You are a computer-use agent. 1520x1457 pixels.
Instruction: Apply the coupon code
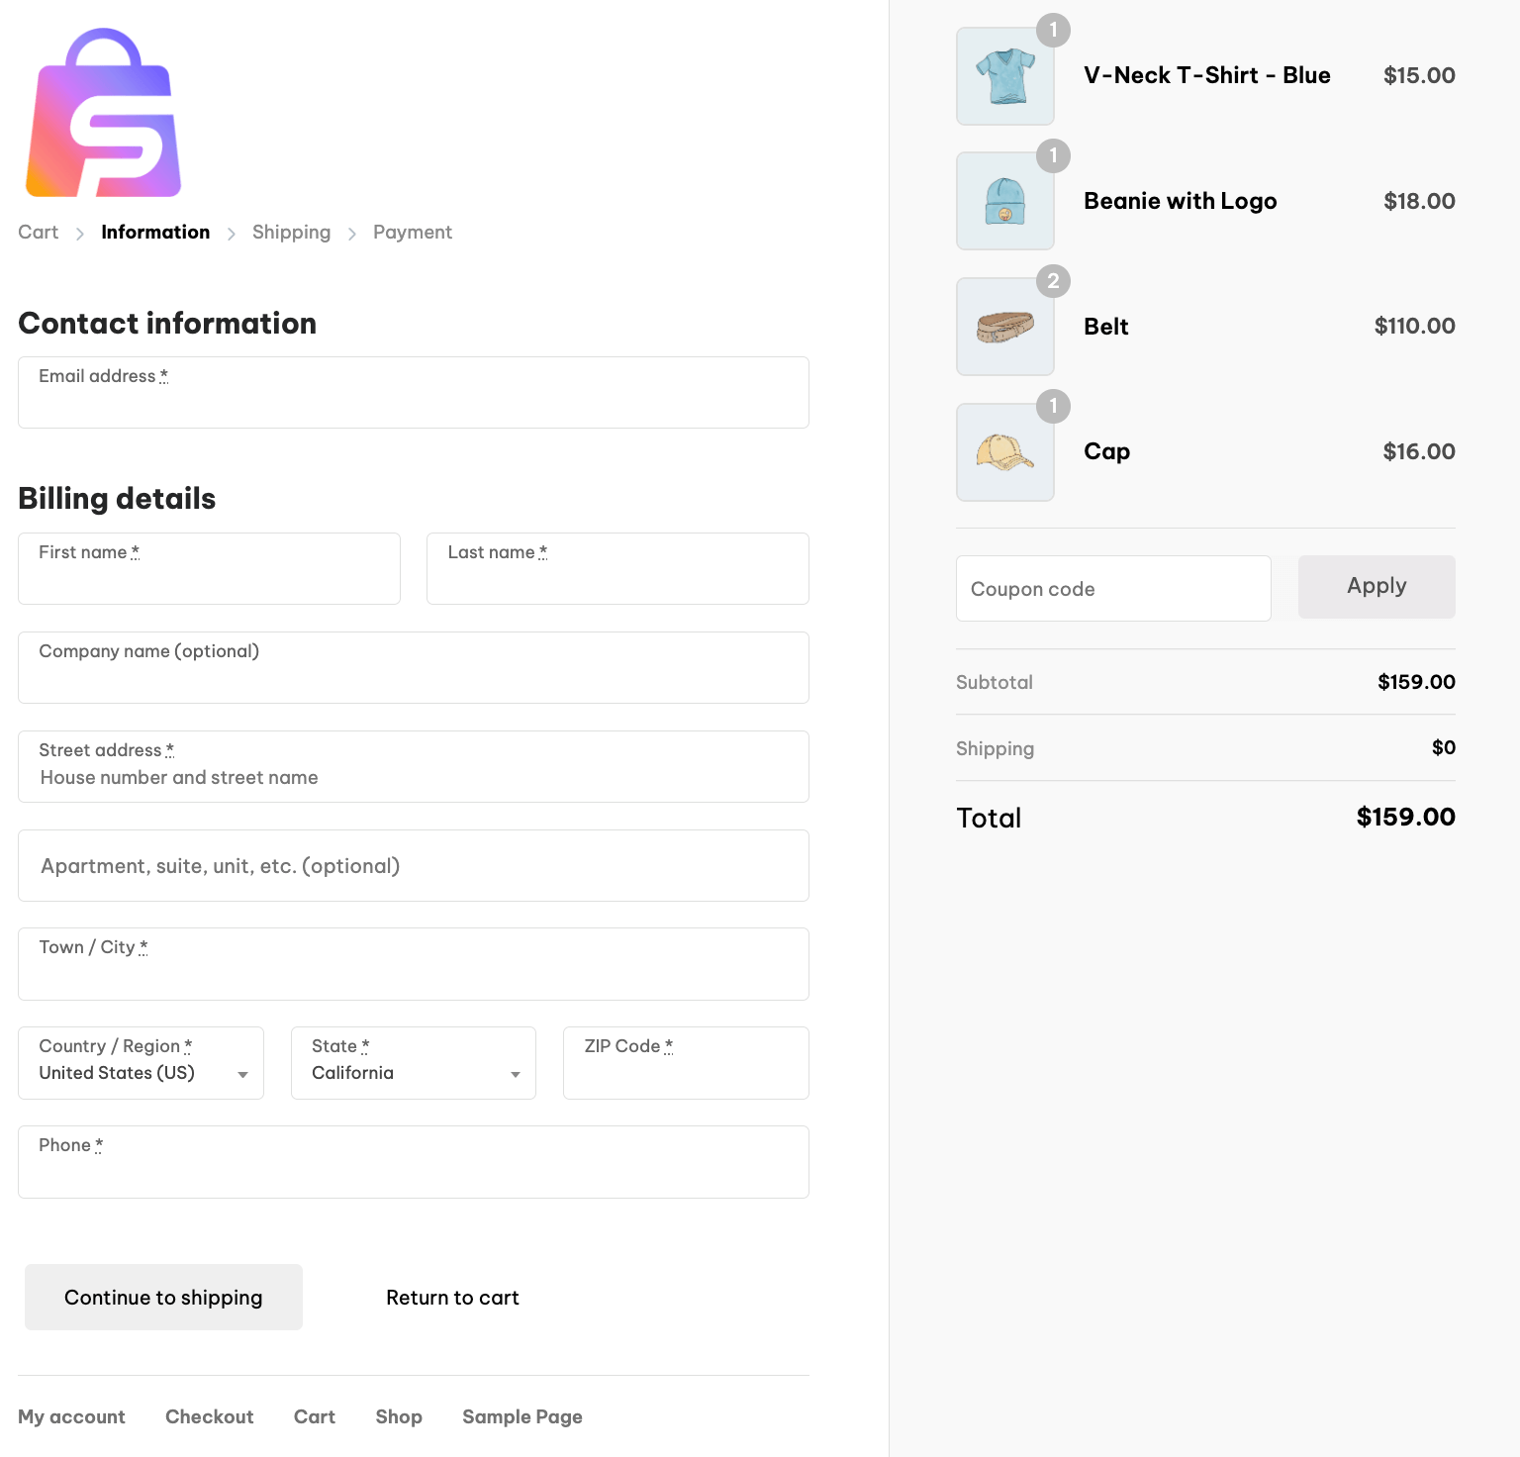pos(1376,586)
